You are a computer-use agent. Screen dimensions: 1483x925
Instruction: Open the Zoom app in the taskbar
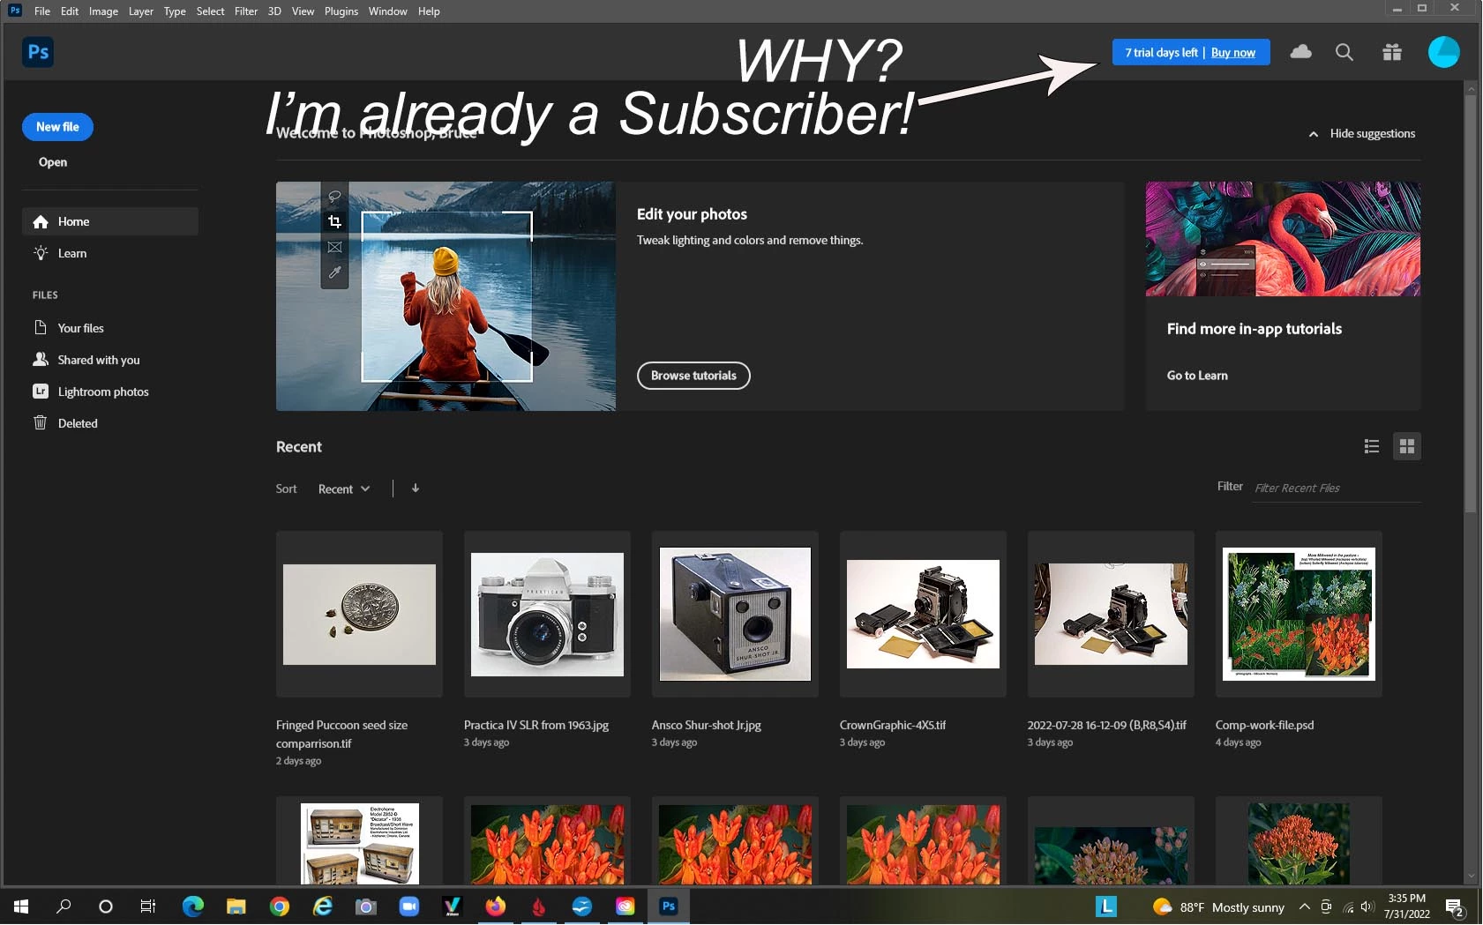[409, 906]
